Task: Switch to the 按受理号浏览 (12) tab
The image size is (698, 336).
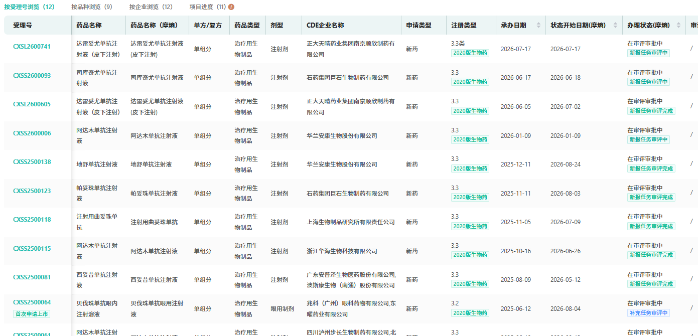Action: point(30,7)
